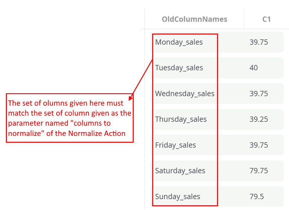Select the C1 value 40
289x210 pixels.
click(x=254, y=68)
